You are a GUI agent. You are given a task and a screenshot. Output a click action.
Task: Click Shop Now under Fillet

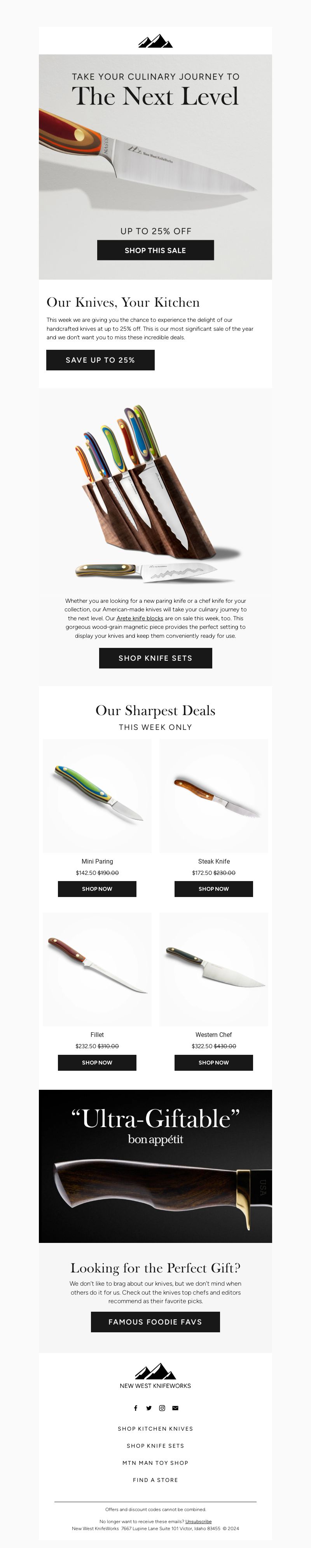(97, 1063)
